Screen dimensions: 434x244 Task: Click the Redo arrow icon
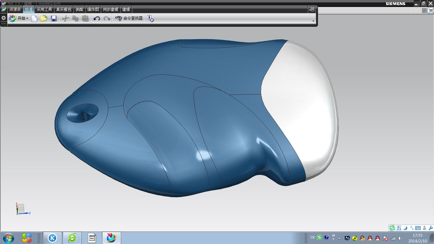pyautogui.click(x=107, y=18)
